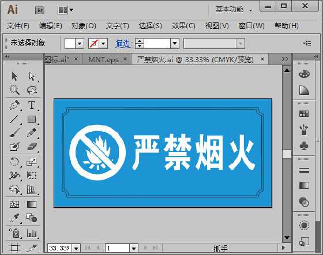Open the Arrange Documents dropdown
Image resolution: width=323 pixels, height=255 pixels.
pyautogui.click(x=65, y=10)
